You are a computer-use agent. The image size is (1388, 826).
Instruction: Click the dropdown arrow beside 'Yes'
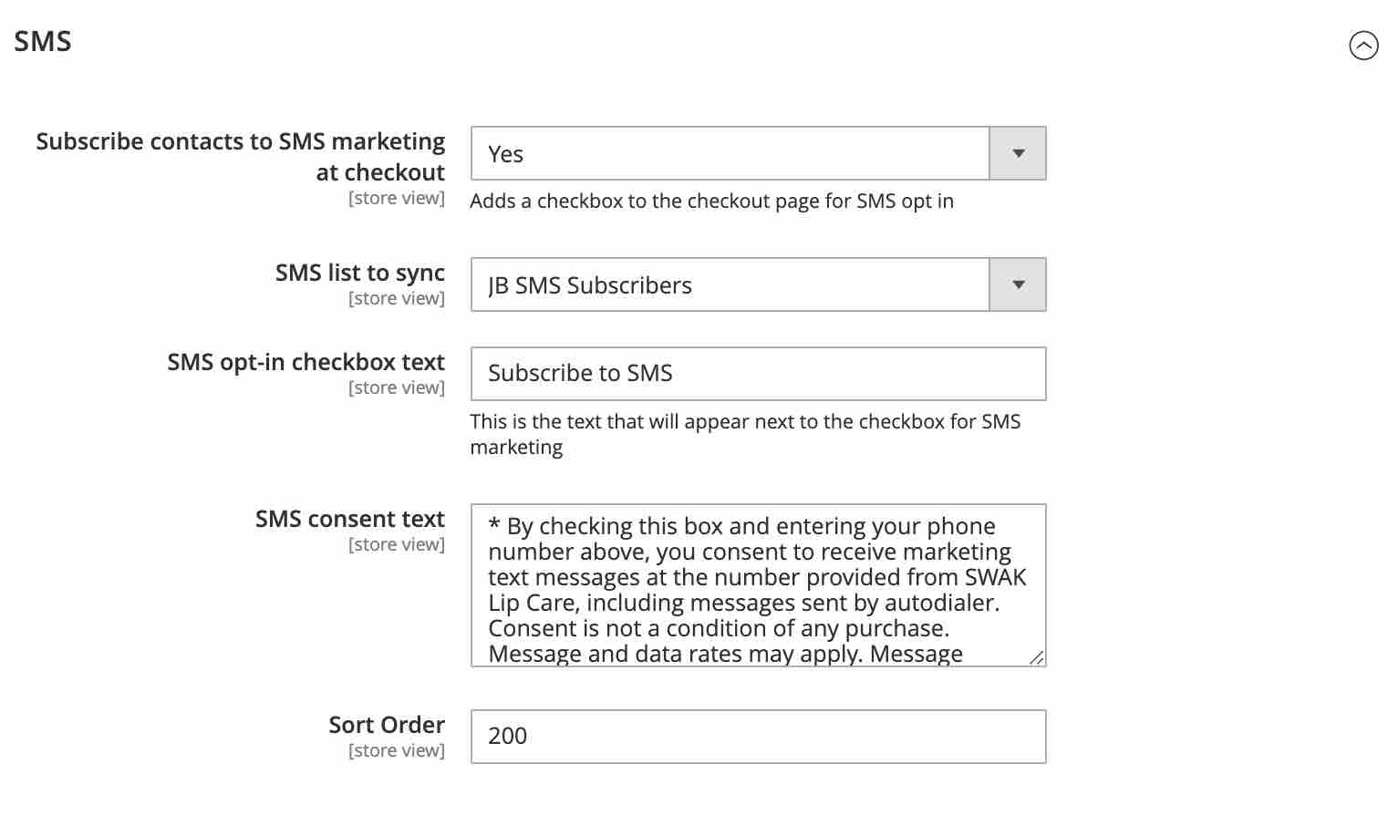click(x=1017, y=152)
